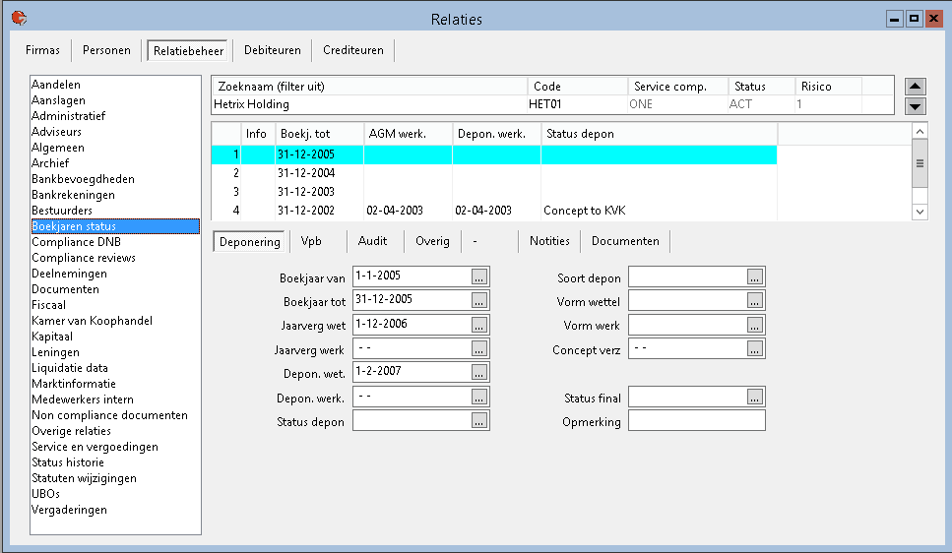Click the Opmerking input field
Image resolution: width=952 pixels, height=553 pixels.
pyautogui.click(x=696, y=421)
